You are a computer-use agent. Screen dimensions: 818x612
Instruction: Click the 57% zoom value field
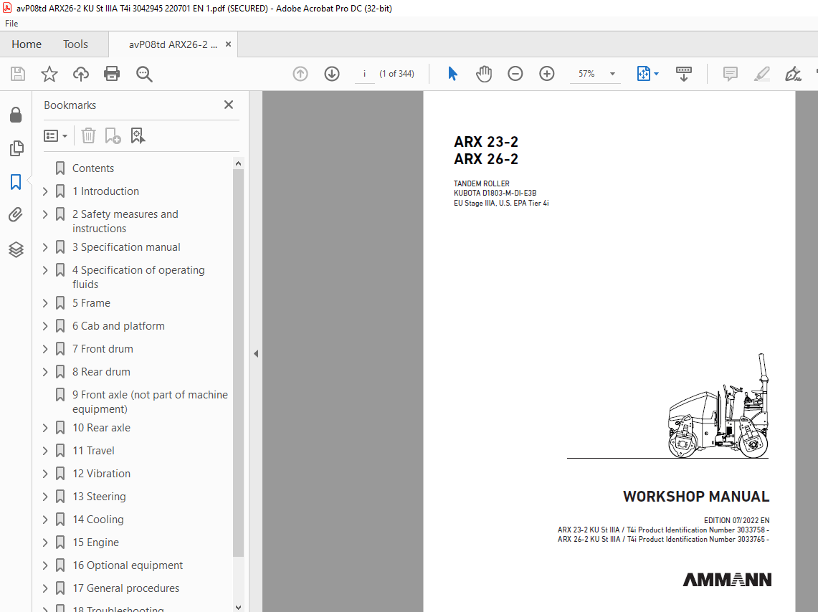click(x=586, y=74)
